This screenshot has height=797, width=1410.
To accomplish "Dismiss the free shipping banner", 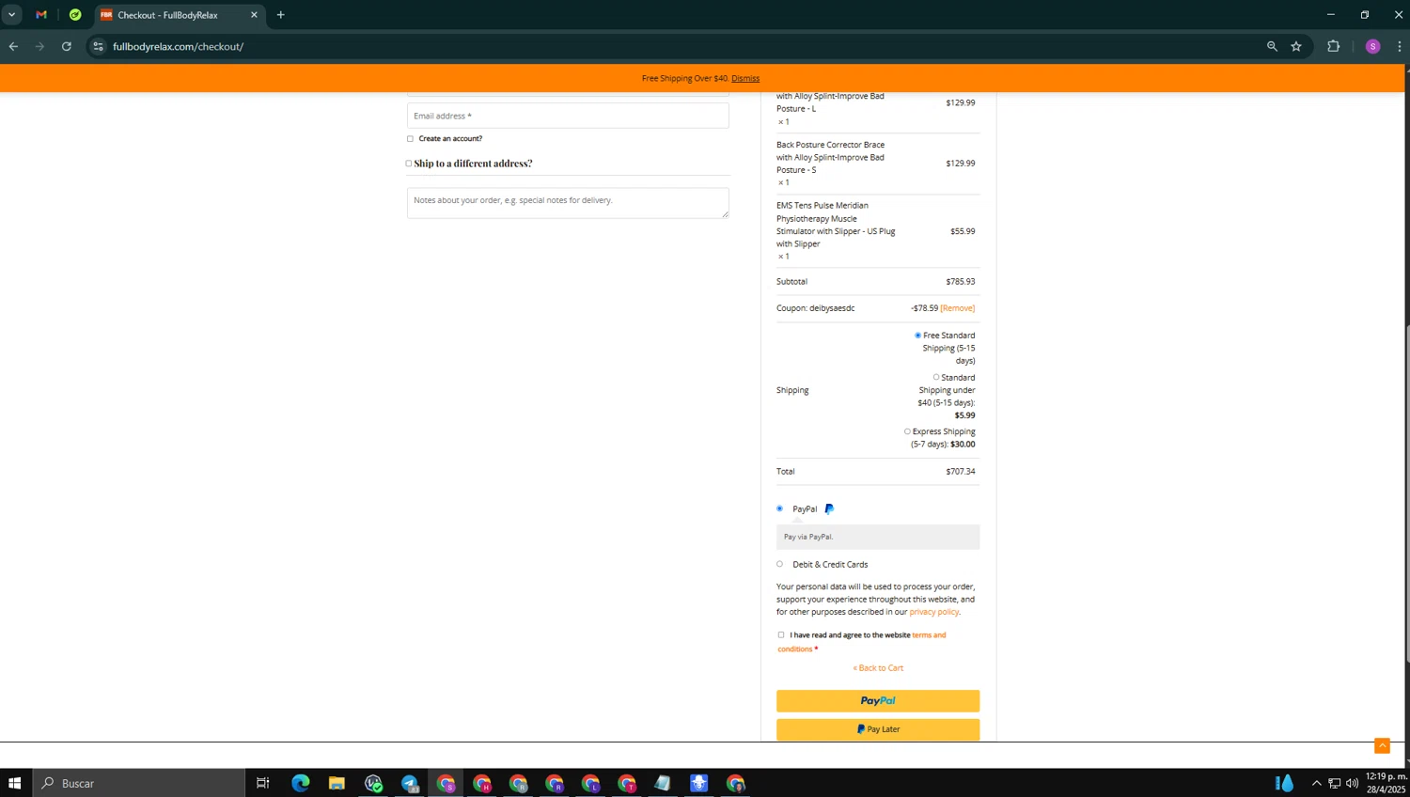I will 745,78.
